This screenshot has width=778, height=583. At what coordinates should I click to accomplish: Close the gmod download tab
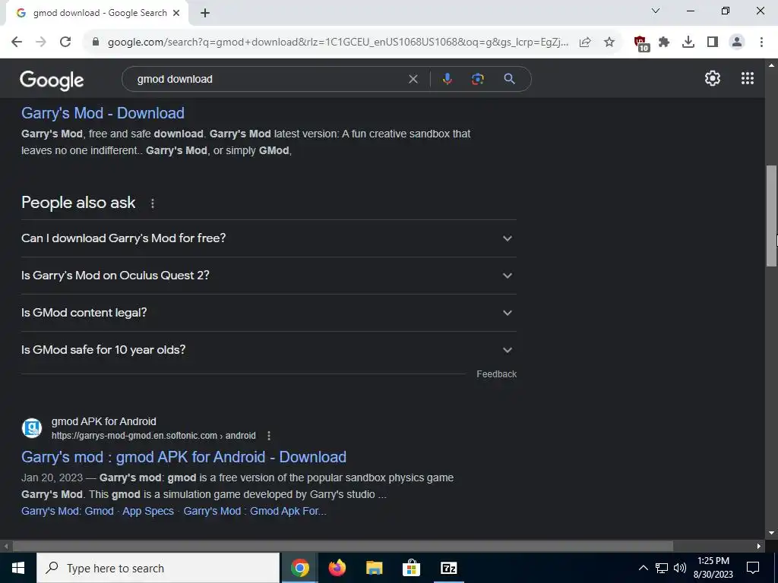point(176,13)
